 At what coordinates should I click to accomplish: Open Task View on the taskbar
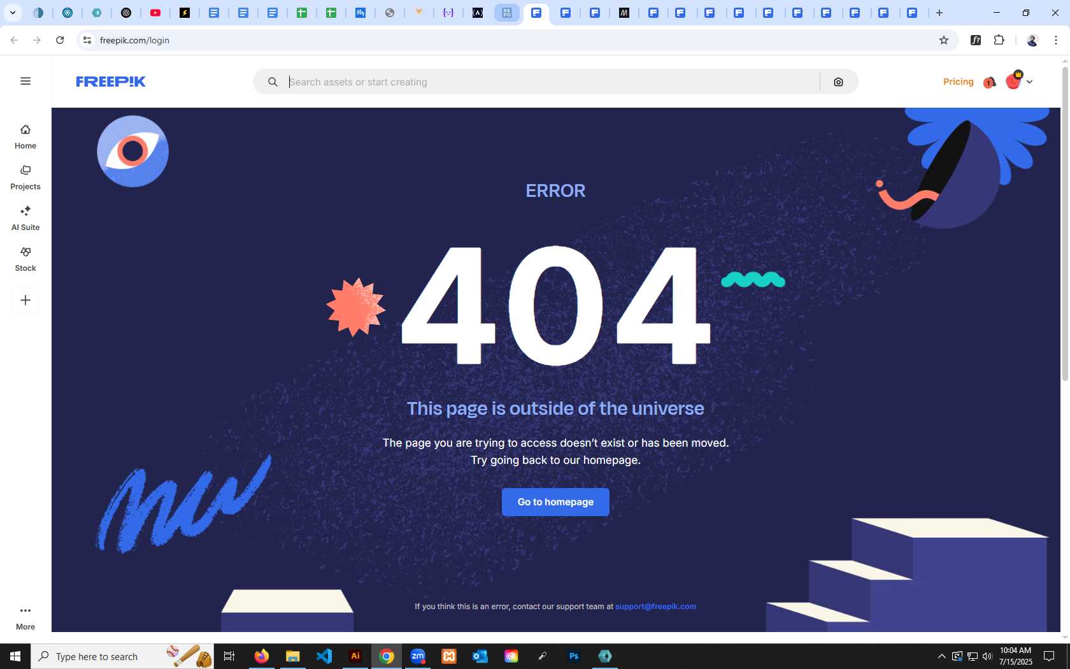coord(229,656)
